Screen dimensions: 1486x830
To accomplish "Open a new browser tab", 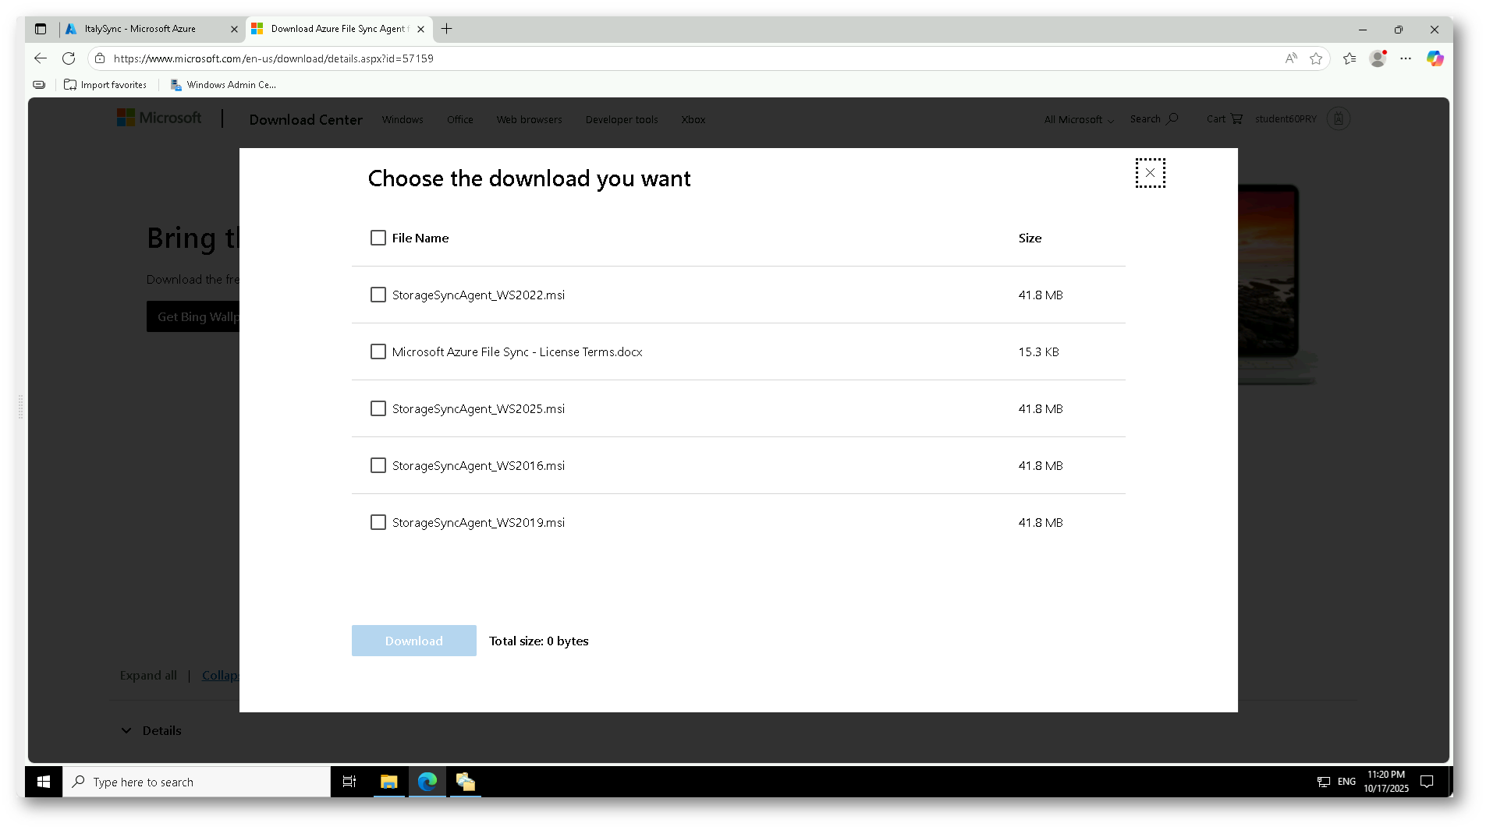I will [446, 29].
